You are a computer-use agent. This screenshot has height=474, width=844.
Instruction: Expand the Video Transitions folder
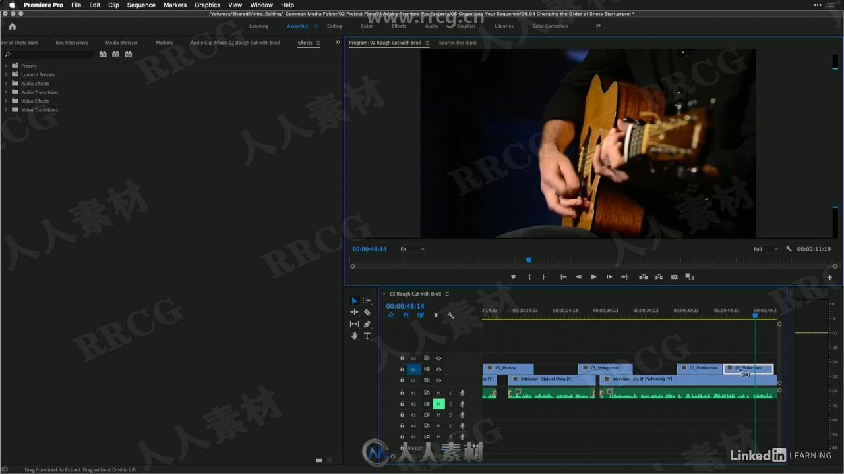tap(6, 110)
